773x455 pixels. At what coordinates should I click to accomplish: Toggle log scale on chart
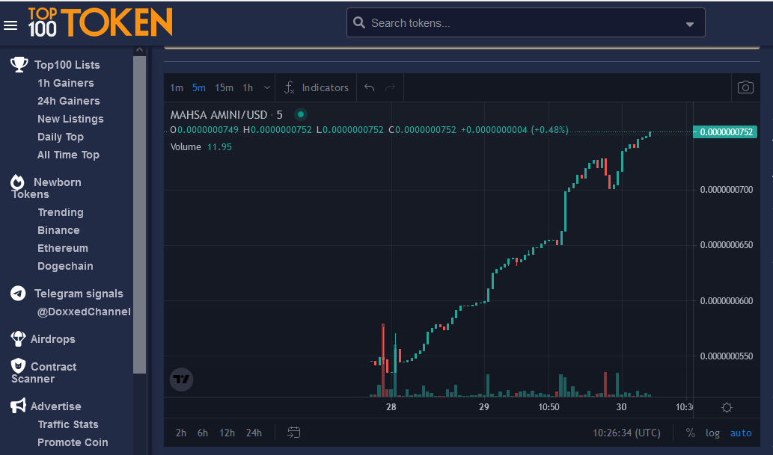[712, 433]
